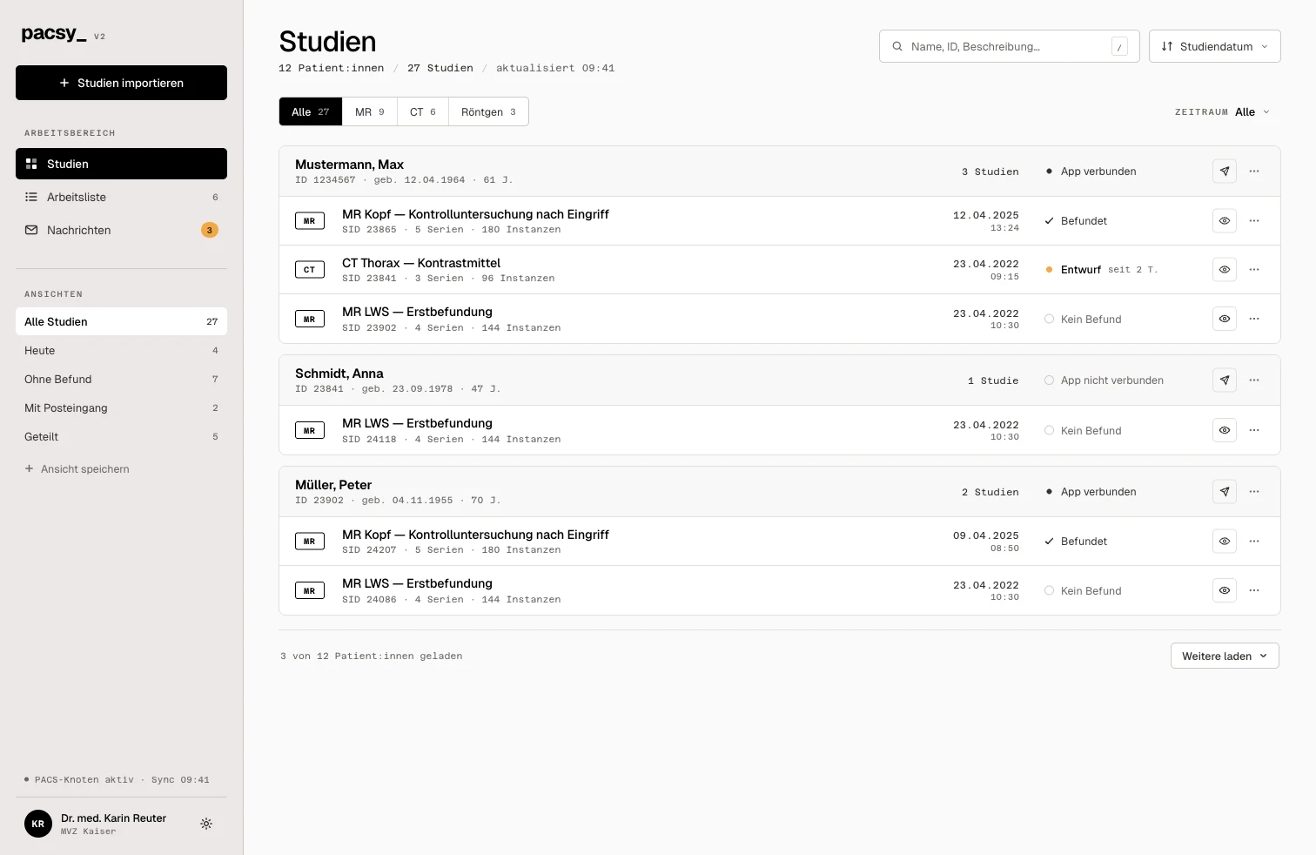Open more options for Schmidt, Anna
This screenshot has height=855, width=1316.
click(x=1254, y=380)
